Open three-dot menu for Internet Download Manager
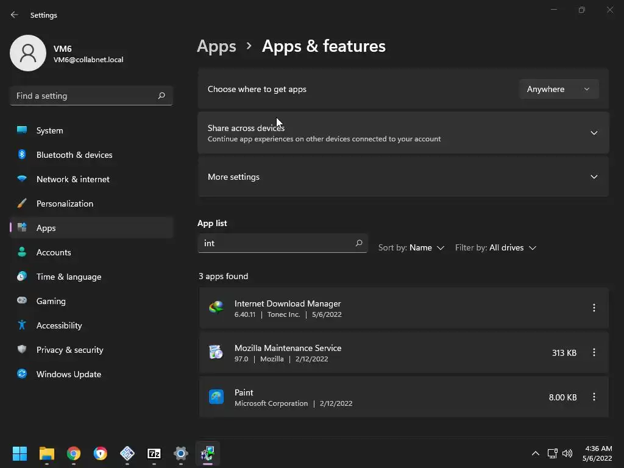Screen dimensions: 624x468 (x=594, y=308)
